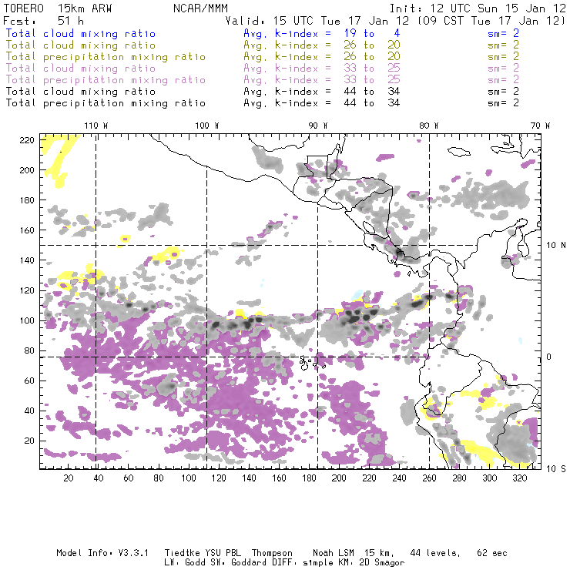This screenshot has width=570, height=570.
Task: Click the '90 W' longitude label
Action: (318, 126)
